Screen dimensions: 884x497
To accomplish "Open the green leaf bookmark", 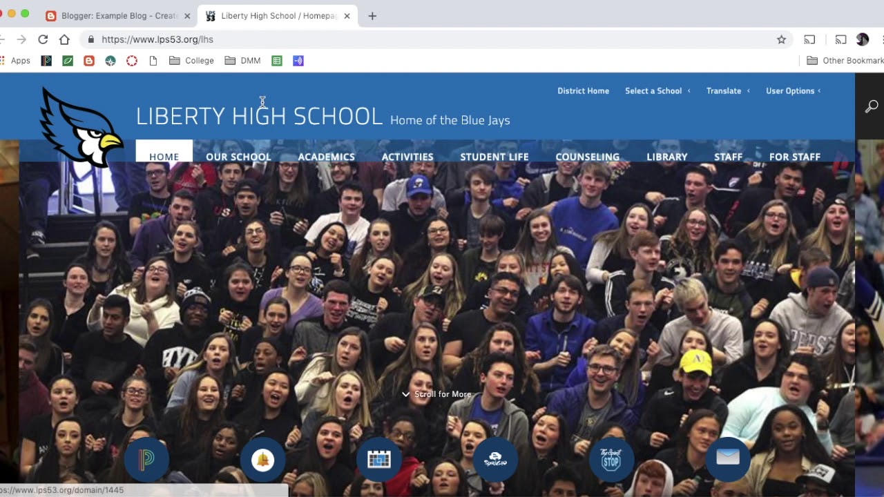I will (x=68, y=61).
